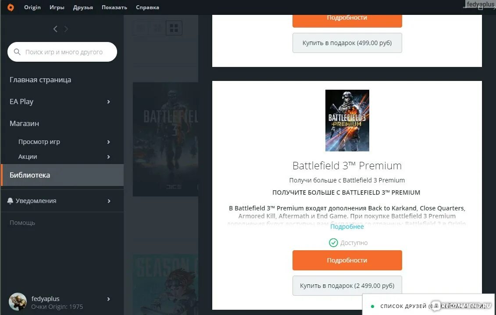The image size is (496, 315).
Task: Click the magnifier search icon
Action: click(x=18, y=52)
